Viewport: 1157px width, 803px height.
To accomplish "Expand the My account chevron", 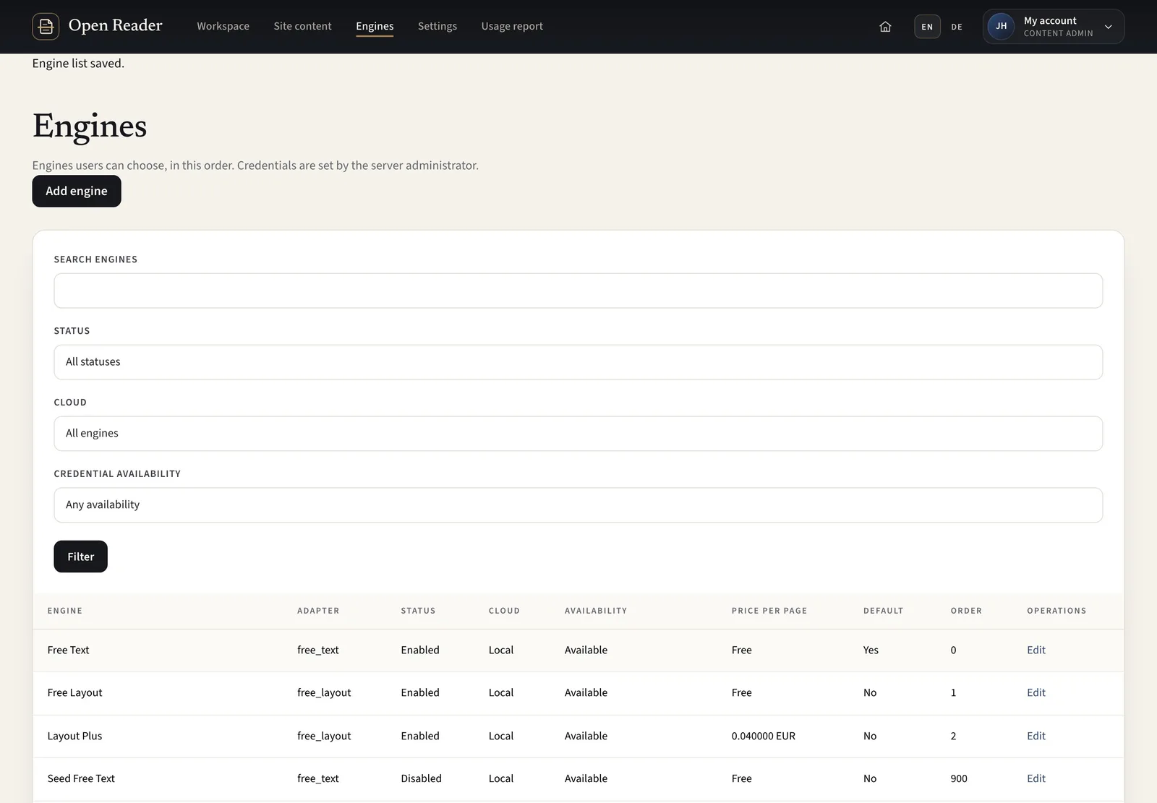I will 1108,27.
